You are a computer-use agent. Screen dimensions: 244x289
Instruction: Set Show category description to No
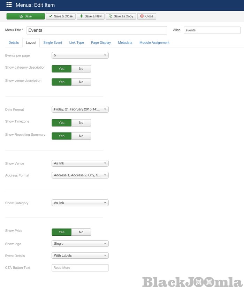[81, 69]
